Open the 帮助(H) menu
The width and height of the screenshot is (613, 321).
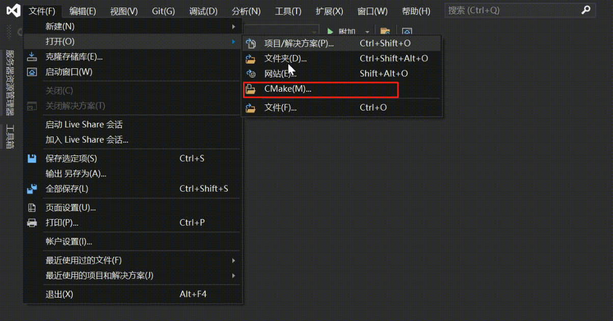(416, 11)
